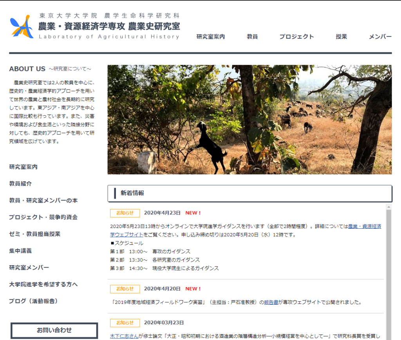Image resolution: width=401 pixels, height=340 pixels.
Task: Click the goat photo banner image
Action: (249, 119)
